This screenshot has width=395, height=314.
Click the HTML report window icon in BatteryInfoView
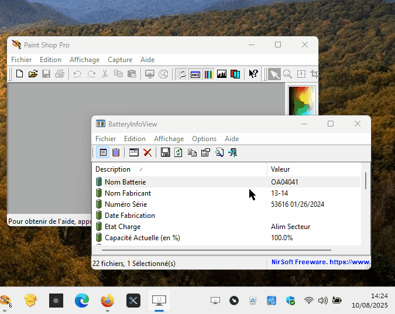click(134, 152)
